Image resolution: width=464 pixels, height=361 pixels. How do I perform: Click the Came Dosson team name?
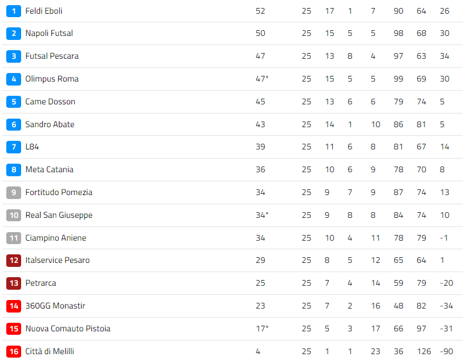50,102
